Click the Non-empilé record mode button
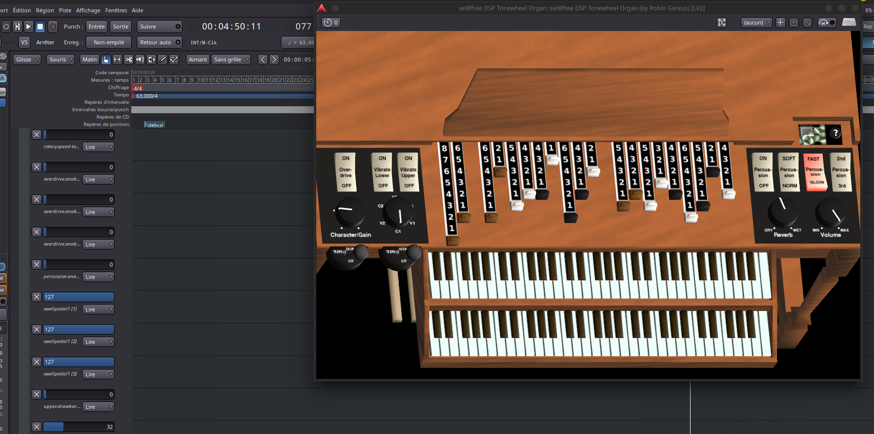 pos(109,42)
